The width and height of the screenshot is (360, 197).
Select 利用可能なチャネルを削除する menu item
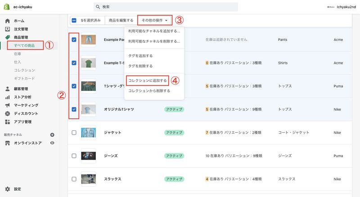pos(154,41)
